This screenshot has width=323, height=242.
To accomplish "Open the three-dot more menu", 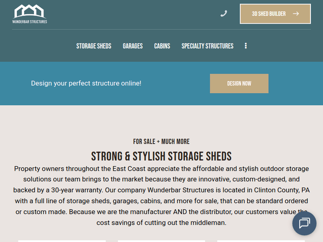I will click(x=245, y=46).
